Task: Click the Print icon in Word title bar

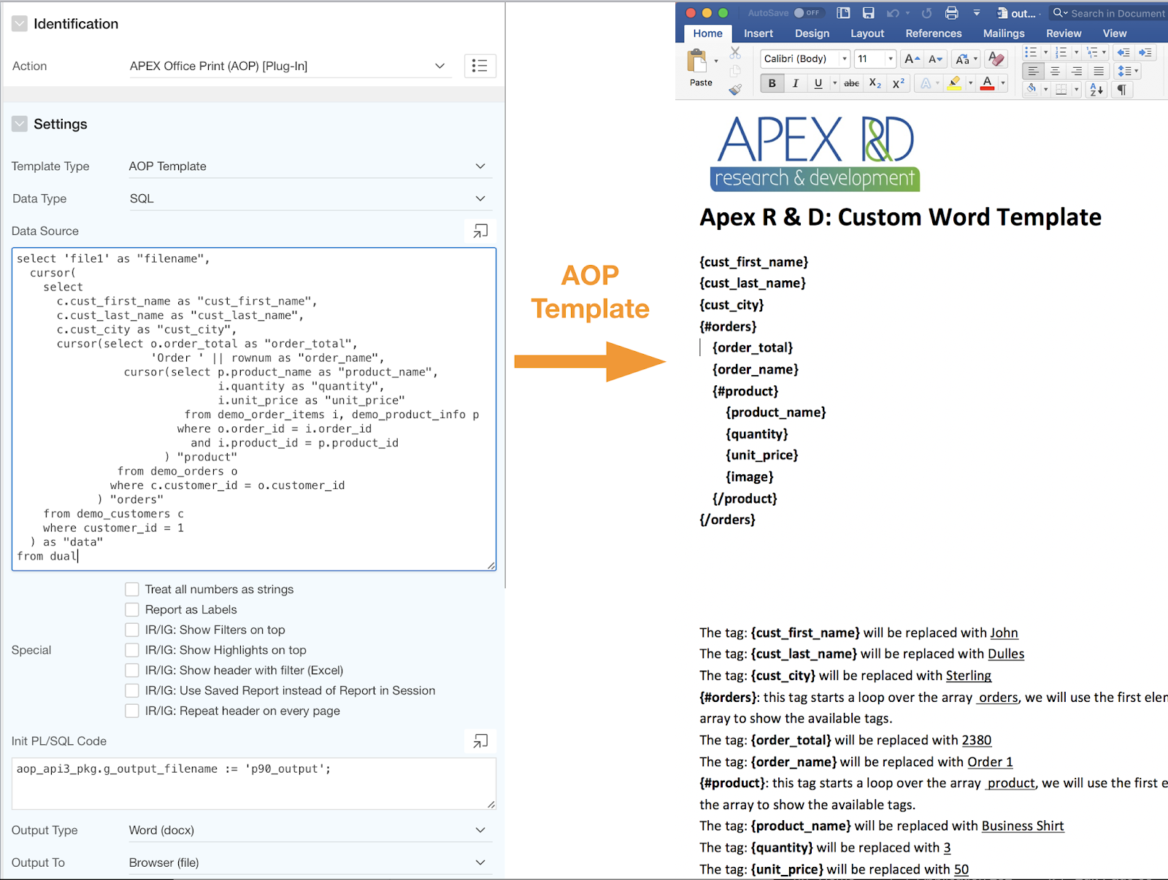Action: pos(951,13)
